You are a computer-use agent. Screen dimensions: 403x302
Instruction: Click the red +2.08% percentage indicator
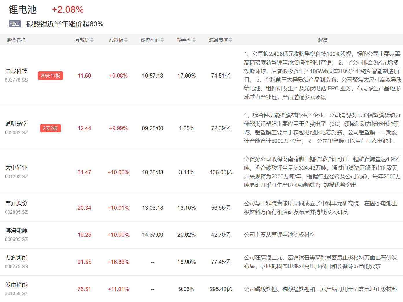(67, 9)
